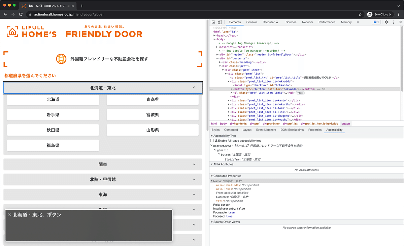The image size is (404, 246).
Task: Click the browser forward arrow
Action: coord(13,14)
